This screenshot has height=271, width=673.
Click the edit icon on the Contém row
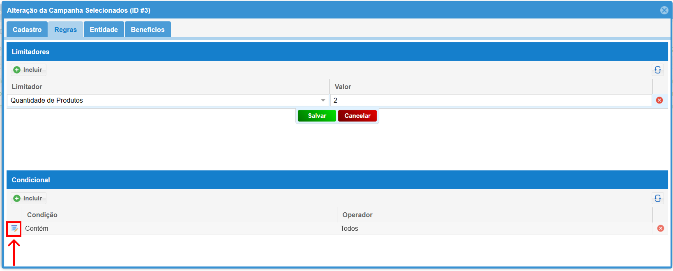tap(14, 229)
